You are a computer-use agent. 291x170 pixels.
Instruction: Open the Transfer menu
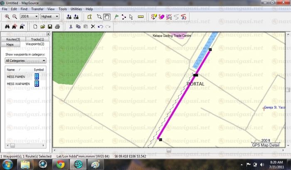38,9
